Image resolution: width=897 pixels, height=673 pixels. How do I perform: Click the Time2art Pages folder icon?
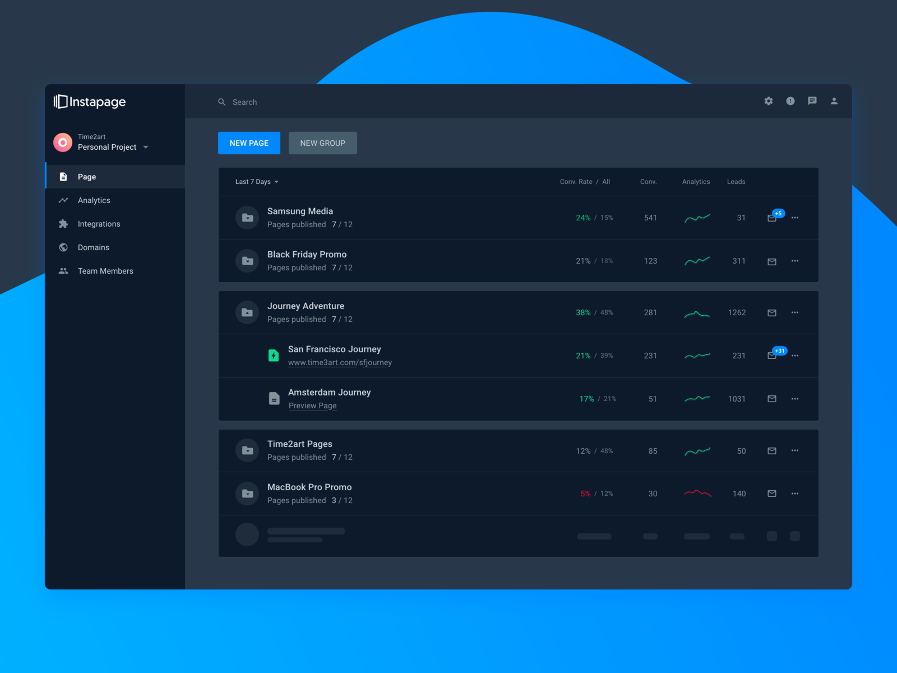247,450
